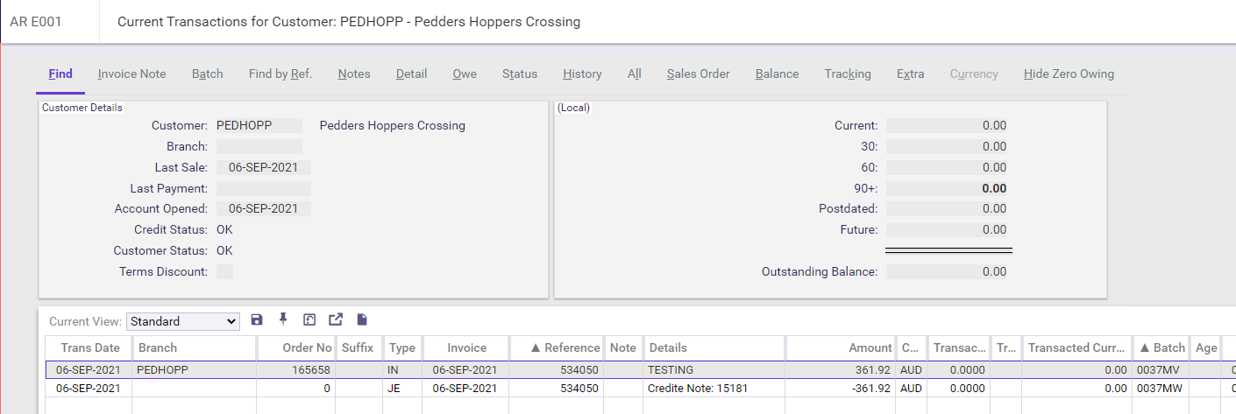The height and width of the screenshot is (414, 1236).
Task: Click the save view disk icon
Action: coord(257,320)
